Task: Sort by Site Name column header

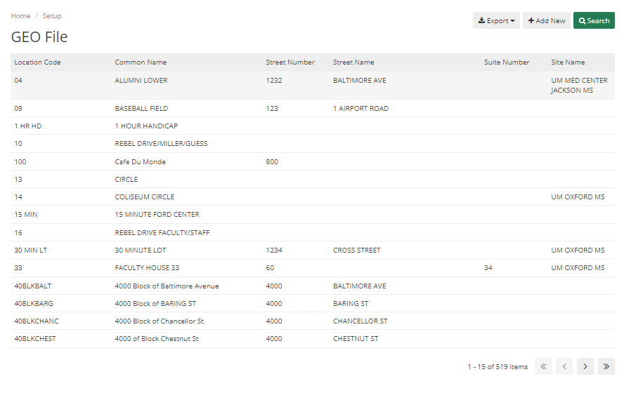Action: point(568,62)
